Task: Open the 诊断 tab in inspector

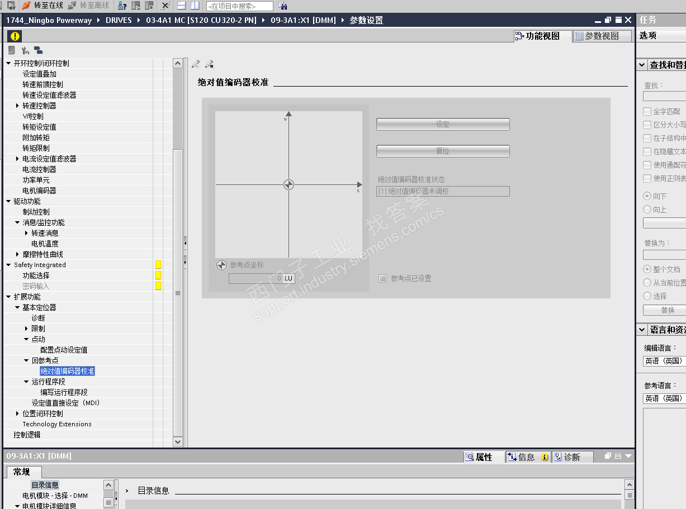Action: [x=572, y=457]
